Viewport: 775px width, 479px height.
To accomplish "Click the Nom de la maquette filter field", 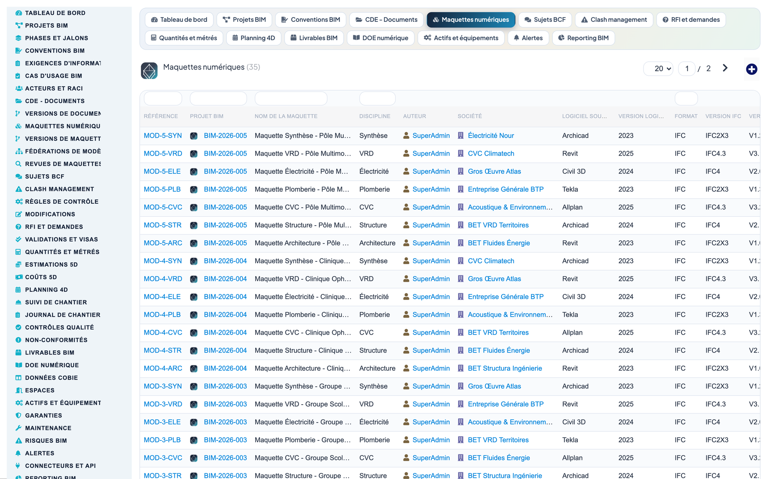I will (291, 98).
